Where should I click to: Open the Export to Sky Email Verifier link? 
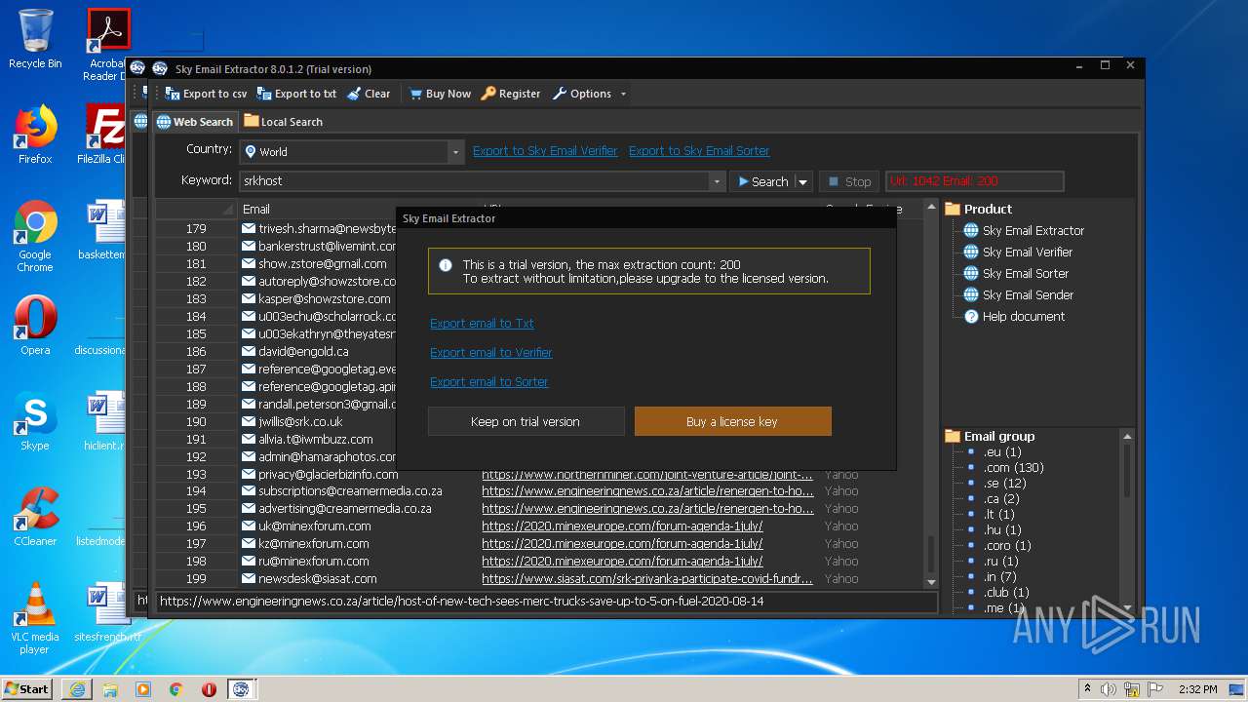(x=545, y=151)
